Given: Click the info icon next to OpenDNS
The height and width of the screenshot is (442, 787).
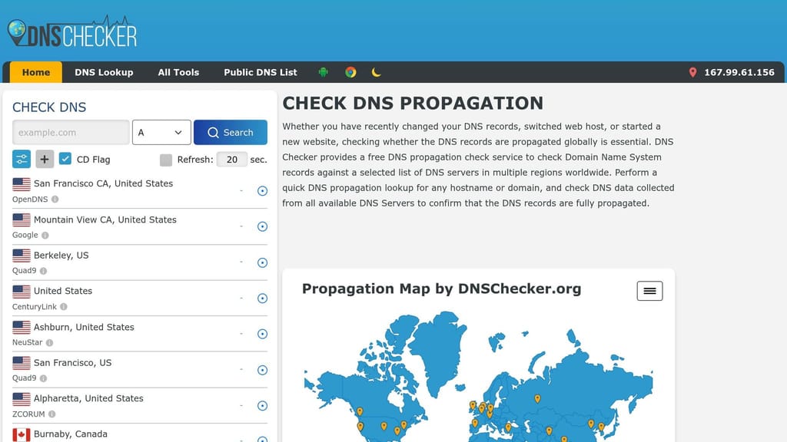Looking at the screenshot, I should 55,199.
